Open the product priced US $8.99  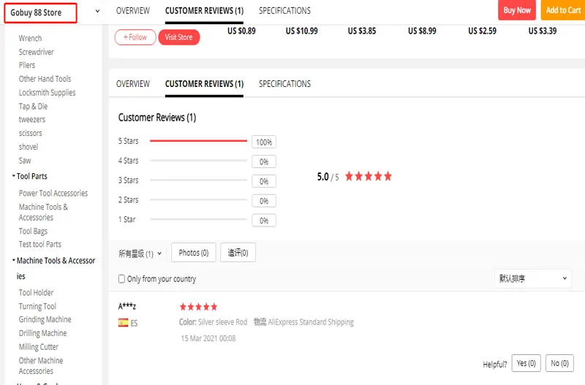[422, 31]
